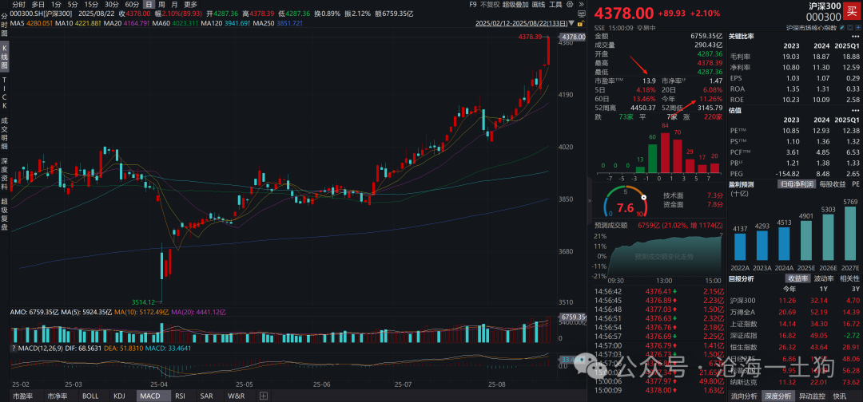Select 波动率 in return analysis

point(824,278)
